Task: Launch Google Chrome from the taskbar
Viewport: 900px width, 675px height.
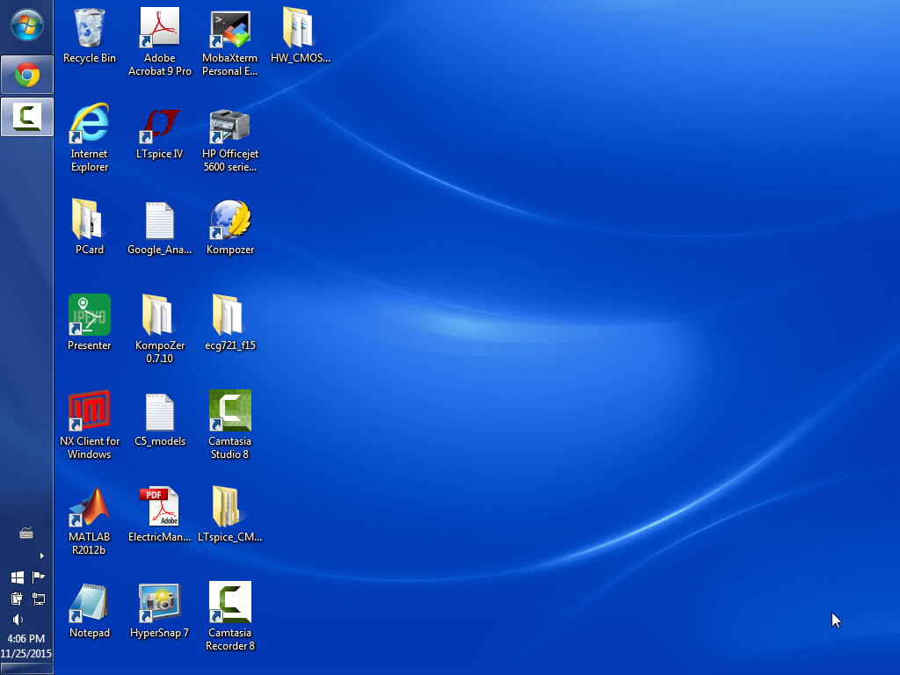Action: point(27,76)
